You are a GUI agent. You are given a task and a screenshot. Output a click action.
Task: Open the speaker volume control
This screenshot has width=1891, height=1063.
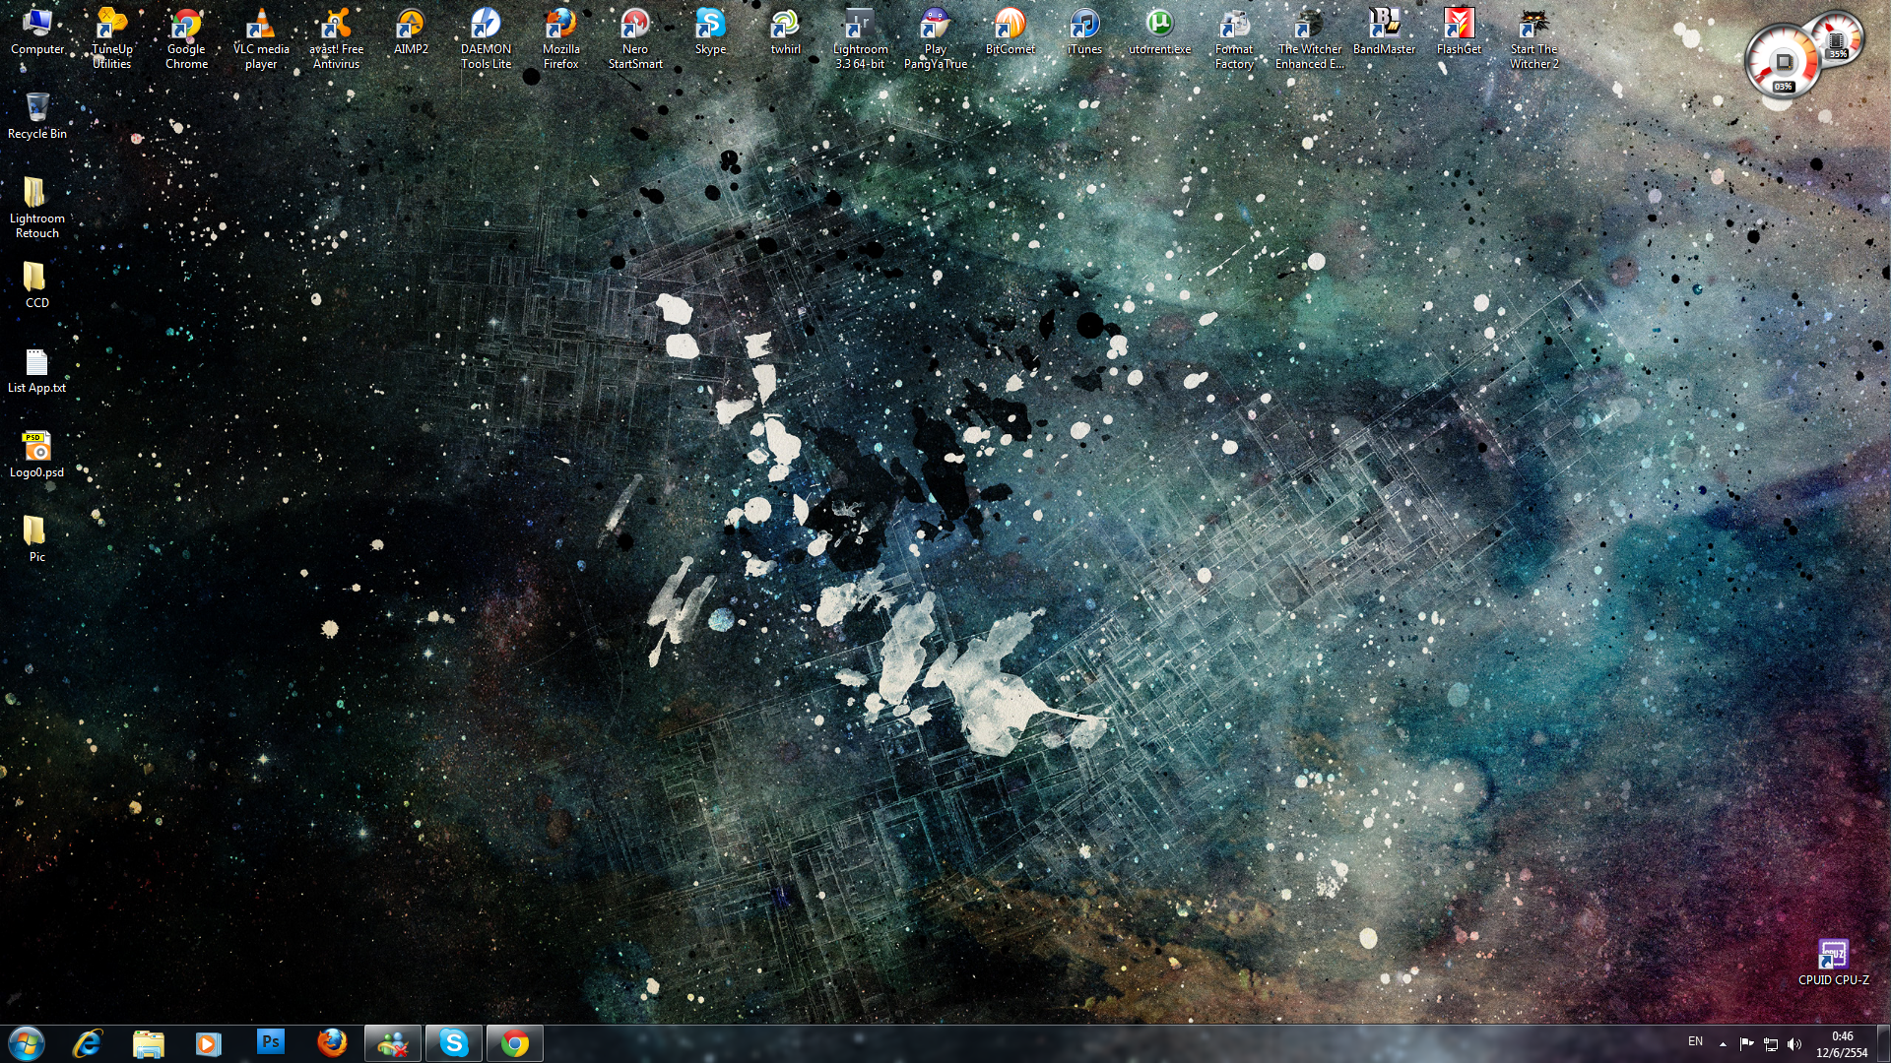(1794, 1043)
